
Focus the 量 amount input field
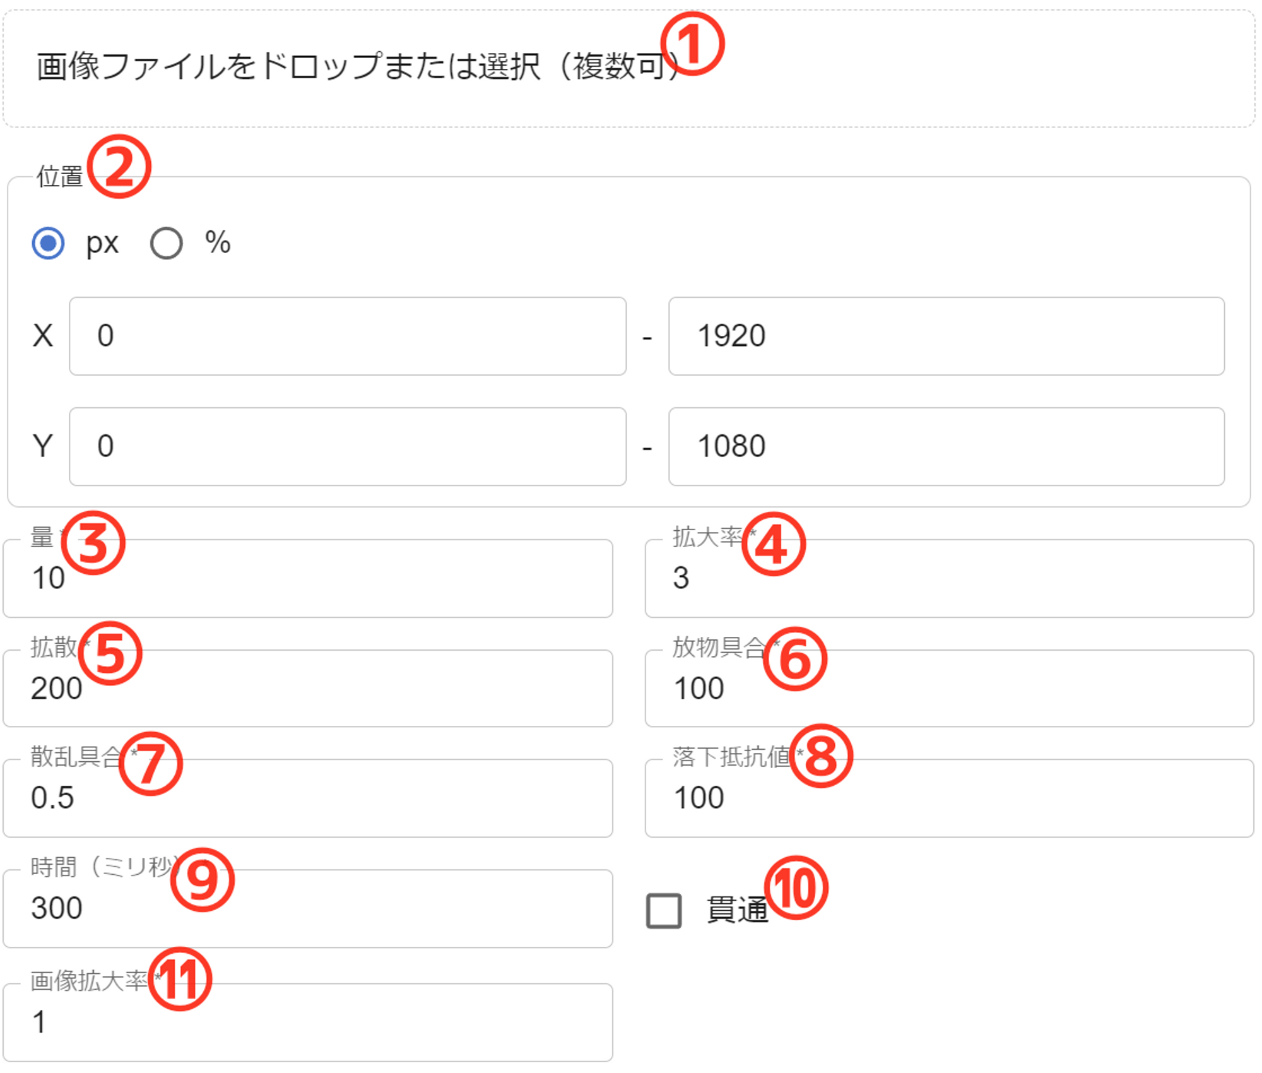pos(308,579)
